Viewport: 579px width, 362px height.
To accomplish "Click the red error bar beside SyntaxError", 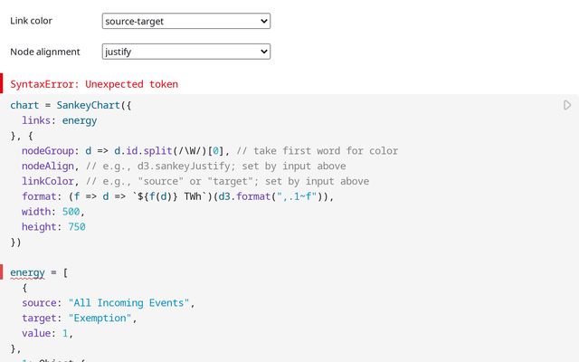I will click(3, 84).
